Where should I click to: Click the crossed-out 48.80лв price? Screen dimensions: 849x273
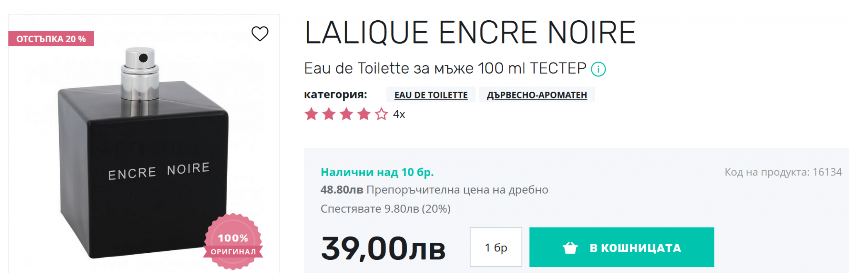point(342,190)
